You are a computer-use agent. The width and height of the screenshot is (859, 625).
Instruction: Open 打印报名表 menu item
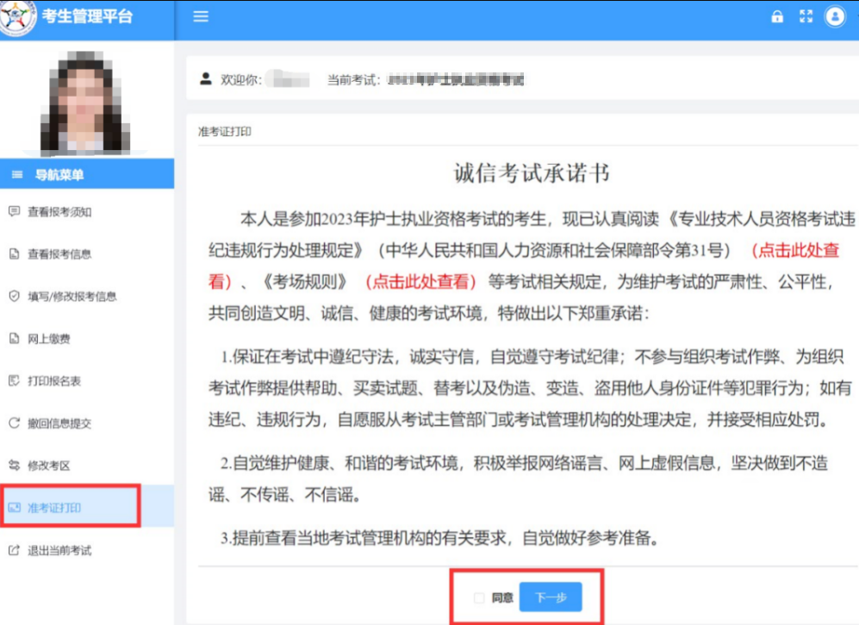pos(53,381)
